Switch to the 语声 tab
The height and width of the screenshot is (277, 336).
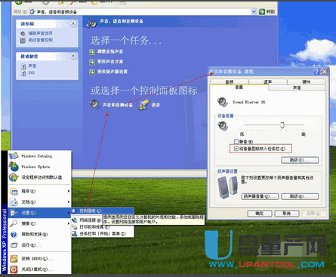point(268,82)
